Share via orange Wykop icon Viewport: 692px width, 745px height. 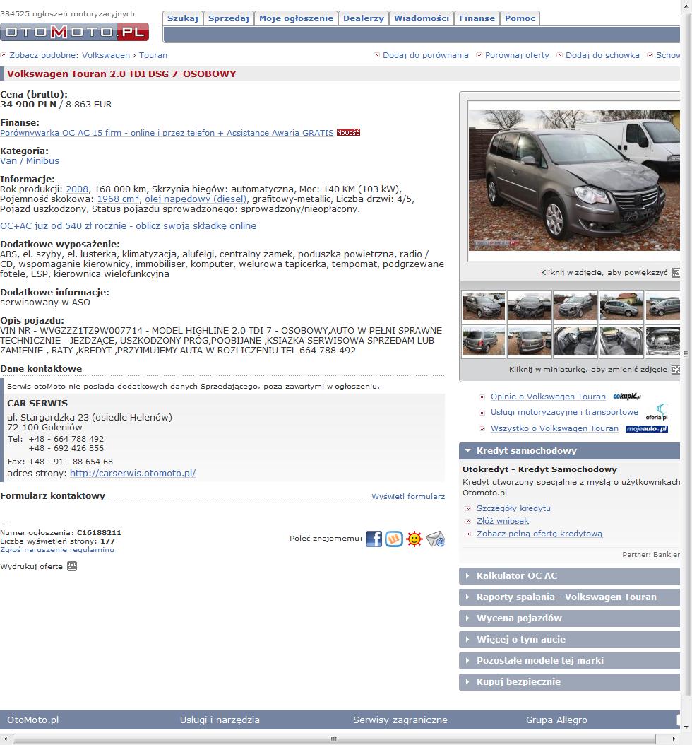point(394,539)
